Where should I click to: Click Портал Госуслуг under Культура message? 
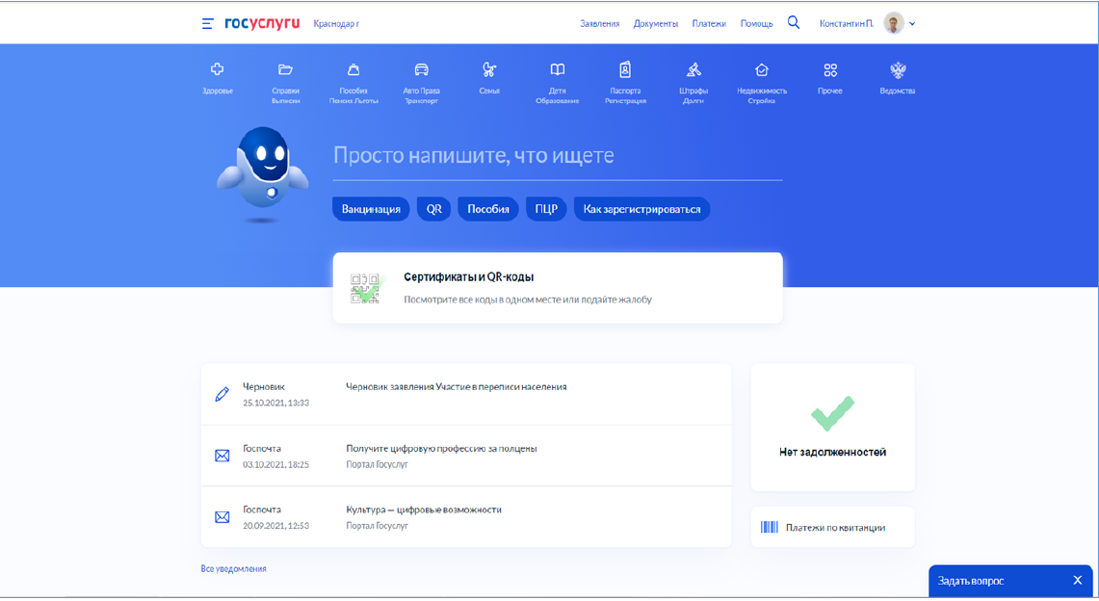point(377,525)
